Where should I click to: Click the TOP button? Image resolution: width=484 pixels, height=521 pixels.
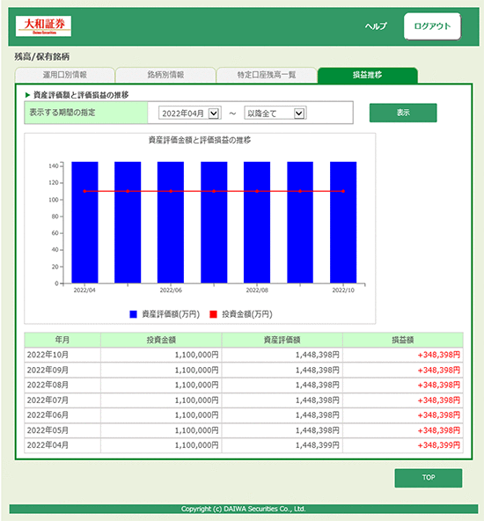click(429, 478)
